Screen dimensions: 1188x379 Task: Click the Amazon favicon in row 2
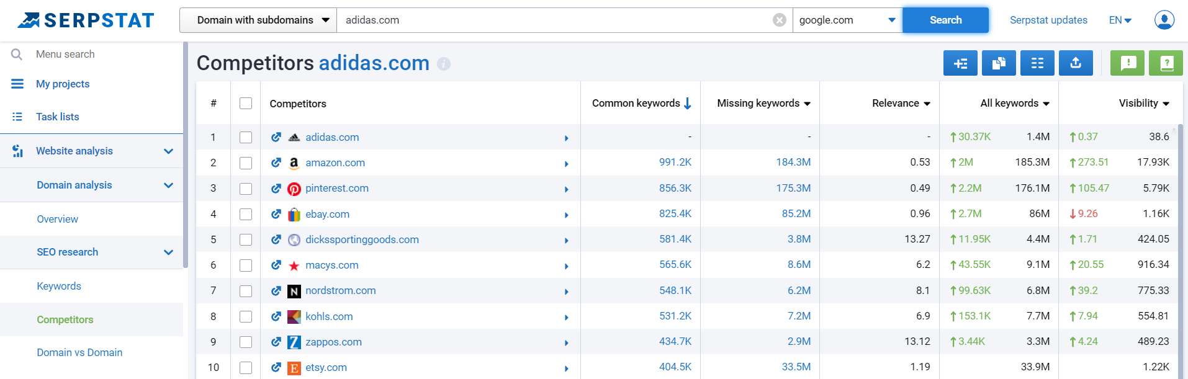[x=294, y=163]
